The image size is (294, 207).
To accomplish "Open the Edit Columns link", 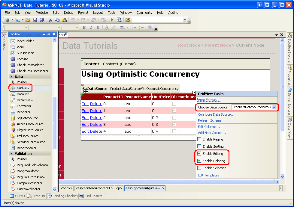I will (209, 127).
